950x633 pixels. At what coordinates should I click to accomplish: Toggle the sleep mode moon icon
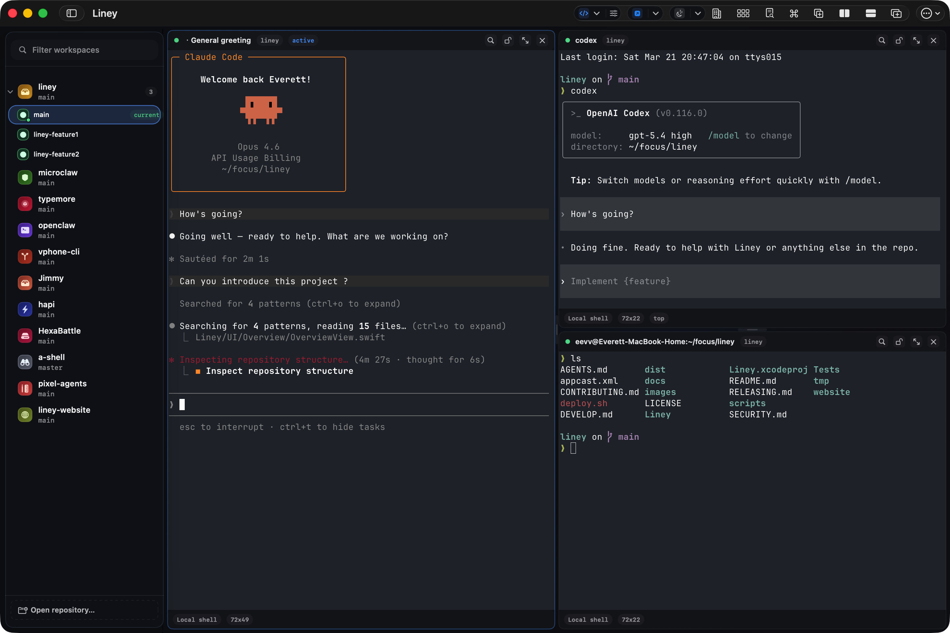tap(680, 13)
